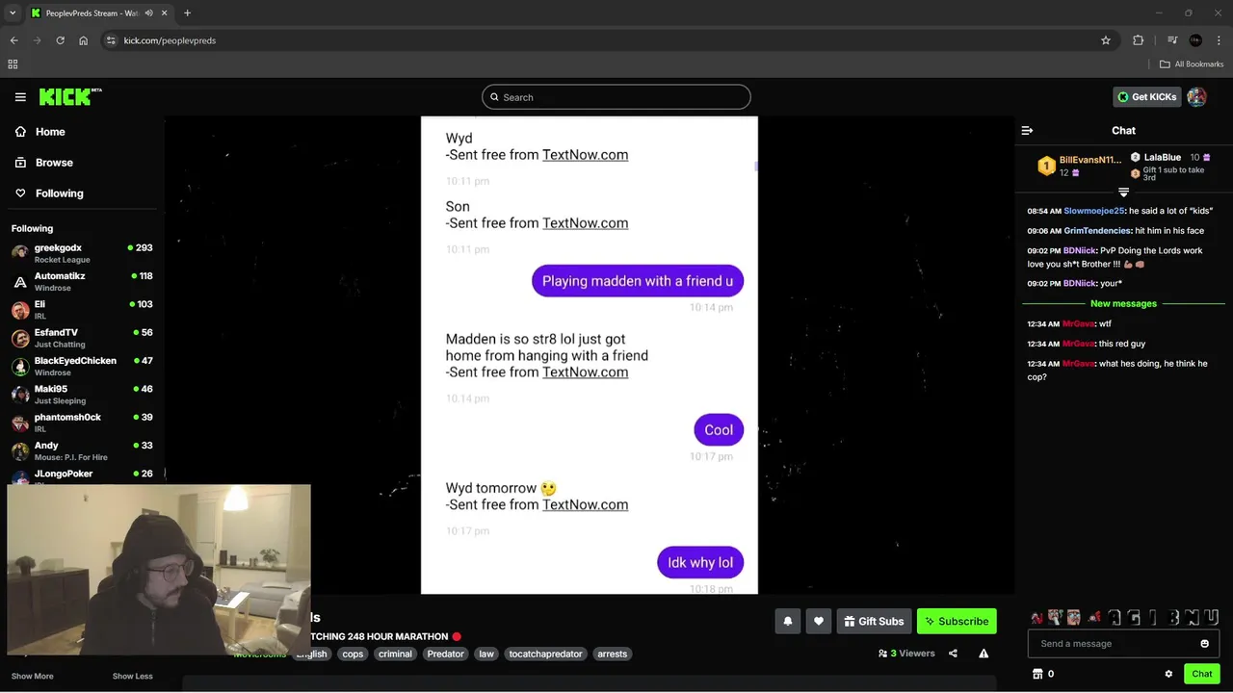This screenshot has width=1233, height=693.
Task: Open JLongoPoker channel
Action: pyautogui.click(x=82, y=475)
